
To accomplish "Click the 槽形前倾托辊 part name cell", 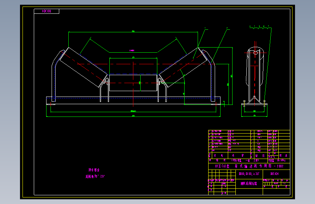I will [x=249, y=184].
